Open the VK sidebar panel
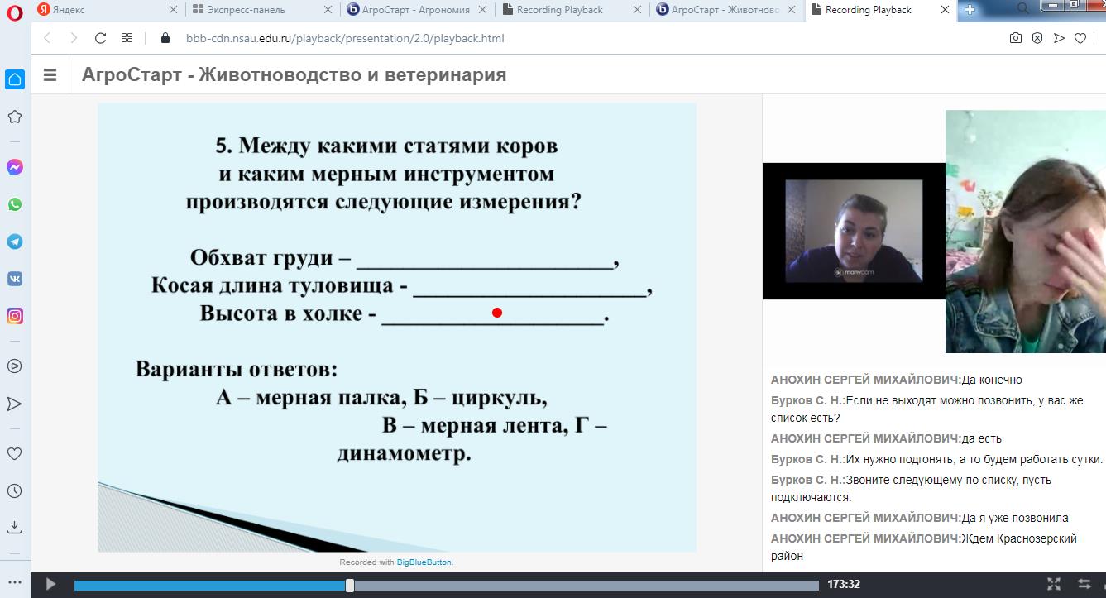 tap(14, 279)
